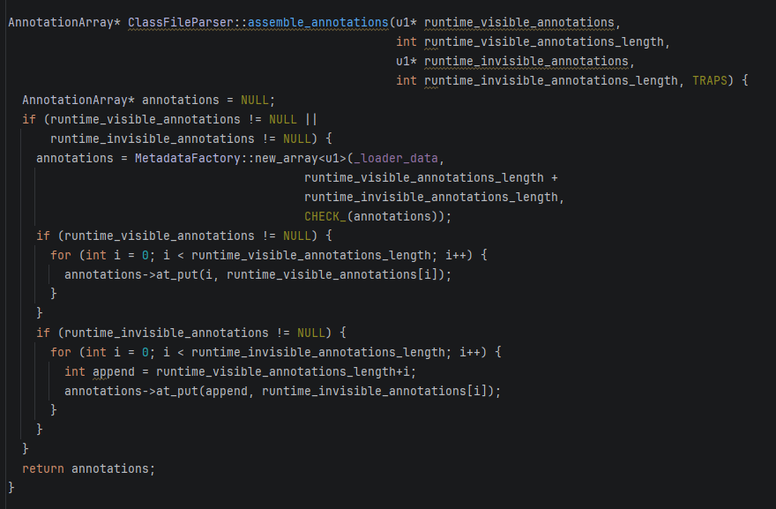This screenshot has width=776, height=509.
Task: Click the u1* runtime_invisible_annotations parameter in the signature
Action: tap(512, 62)
